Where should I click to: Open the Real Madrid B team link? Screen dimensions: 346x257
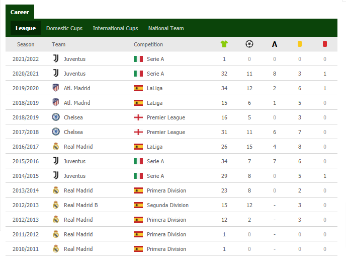[x=81, y=205]
